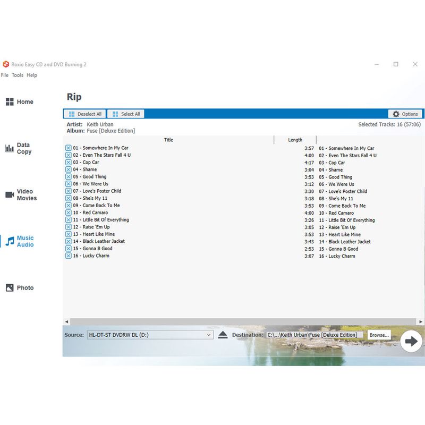Viewport: 425px width, 425px height.
Task: Click the horizontal scrollbar track
Action: pyautogui.click(x=243, y=322)
